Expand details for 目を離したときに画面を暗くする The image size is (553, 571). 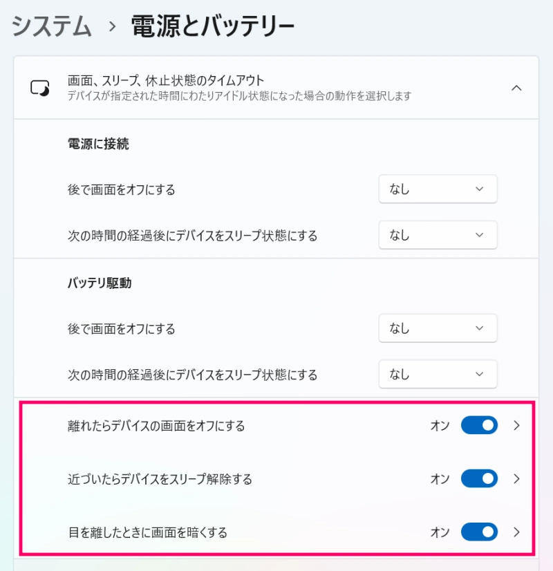click(x=516, y=532)
